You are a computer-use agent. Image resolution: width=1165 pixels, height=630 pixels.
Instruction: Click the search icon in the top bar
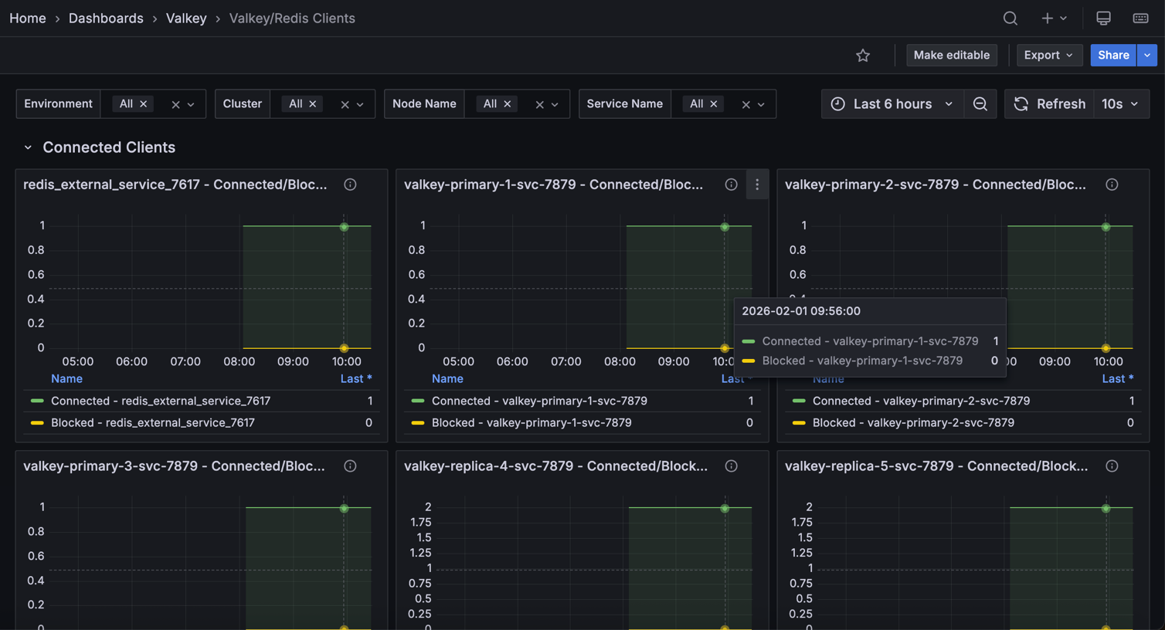click(x=1010, y=18)
